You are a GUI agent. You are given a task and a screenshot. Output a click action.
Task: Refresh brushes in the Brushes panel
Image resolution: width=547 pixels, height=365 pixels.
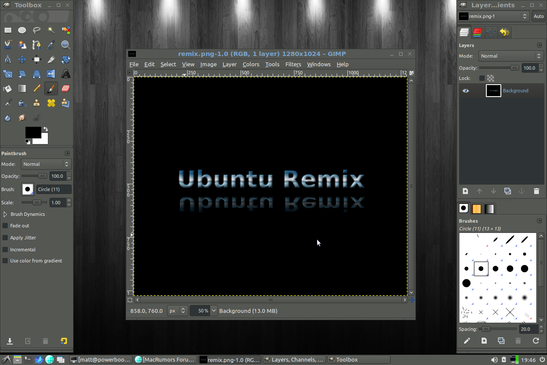tap(536, 341)
